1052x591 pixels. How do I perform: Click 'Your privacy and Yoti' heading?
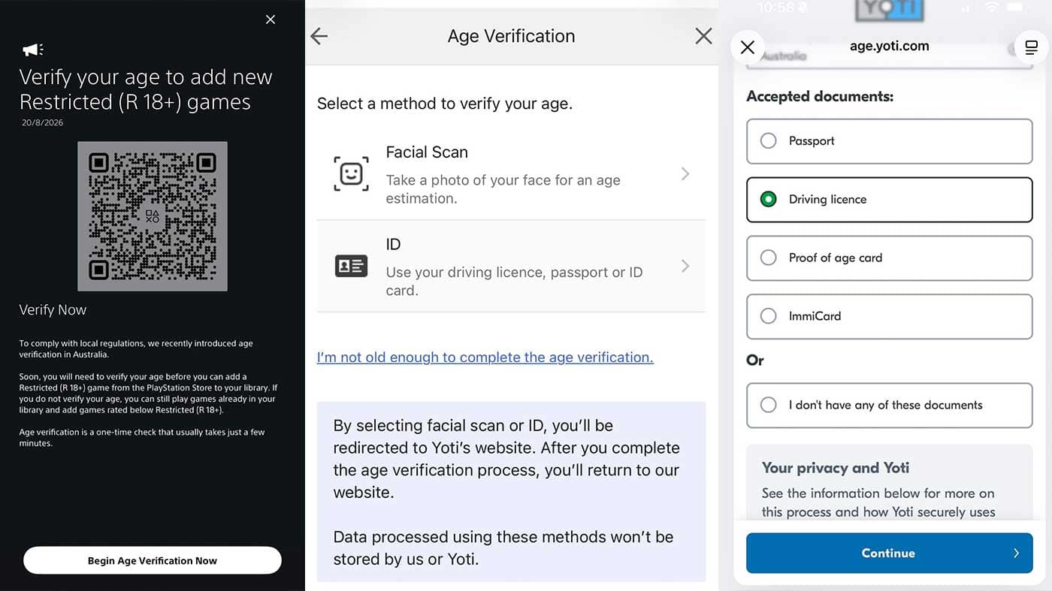(x=836, y=468)
